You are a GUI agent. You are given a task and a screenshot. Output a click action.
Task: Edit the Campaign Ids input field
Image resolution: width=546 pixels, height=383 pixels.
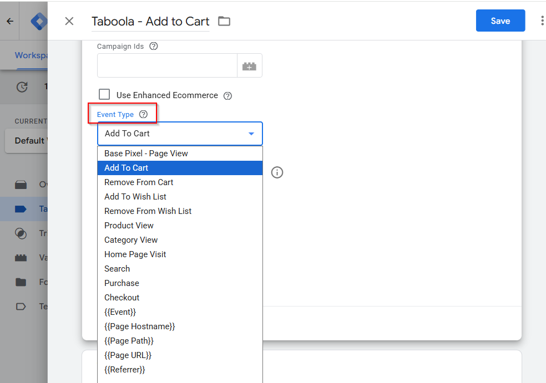point(167,66)
